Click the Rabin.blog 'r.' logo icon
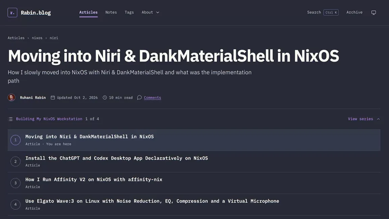The image size is (389, 219). point(12,13)
